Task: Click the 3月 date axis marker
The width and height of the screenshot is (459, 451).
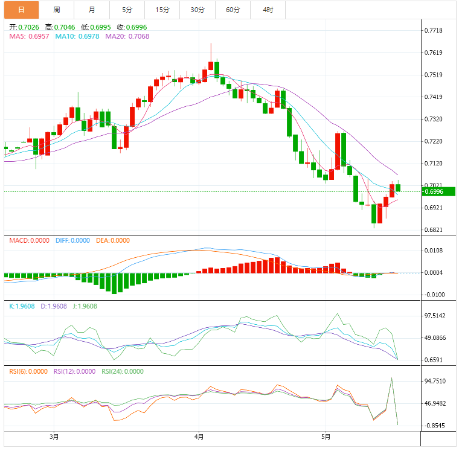Action: 54,437
